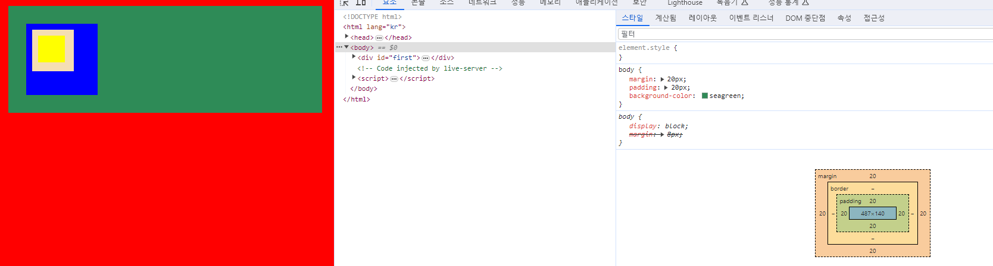Select the closing </body> tag line

pos(364,88)
